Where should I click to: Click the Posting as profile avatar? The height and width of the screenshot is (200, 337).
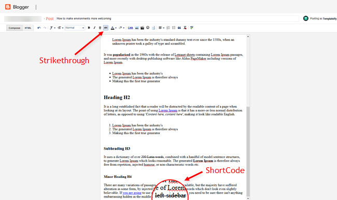pos(305,19)
